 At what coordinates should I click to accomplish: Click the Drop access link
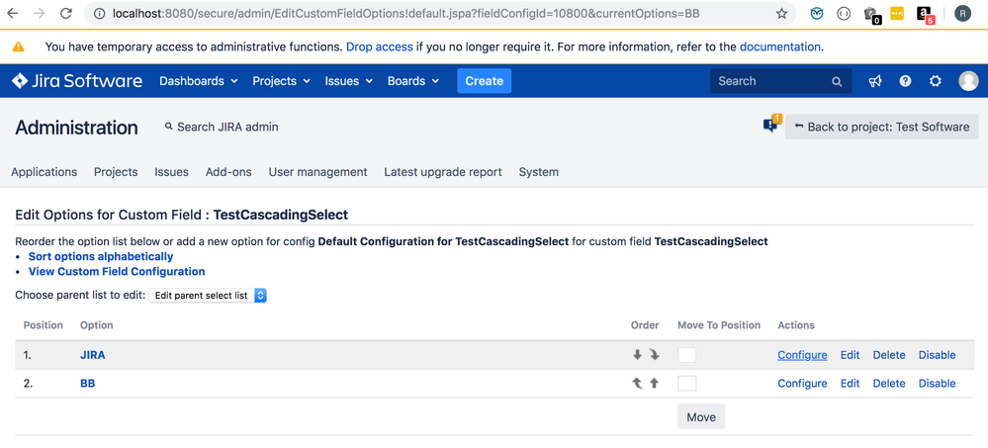click(x=380, y=46)
